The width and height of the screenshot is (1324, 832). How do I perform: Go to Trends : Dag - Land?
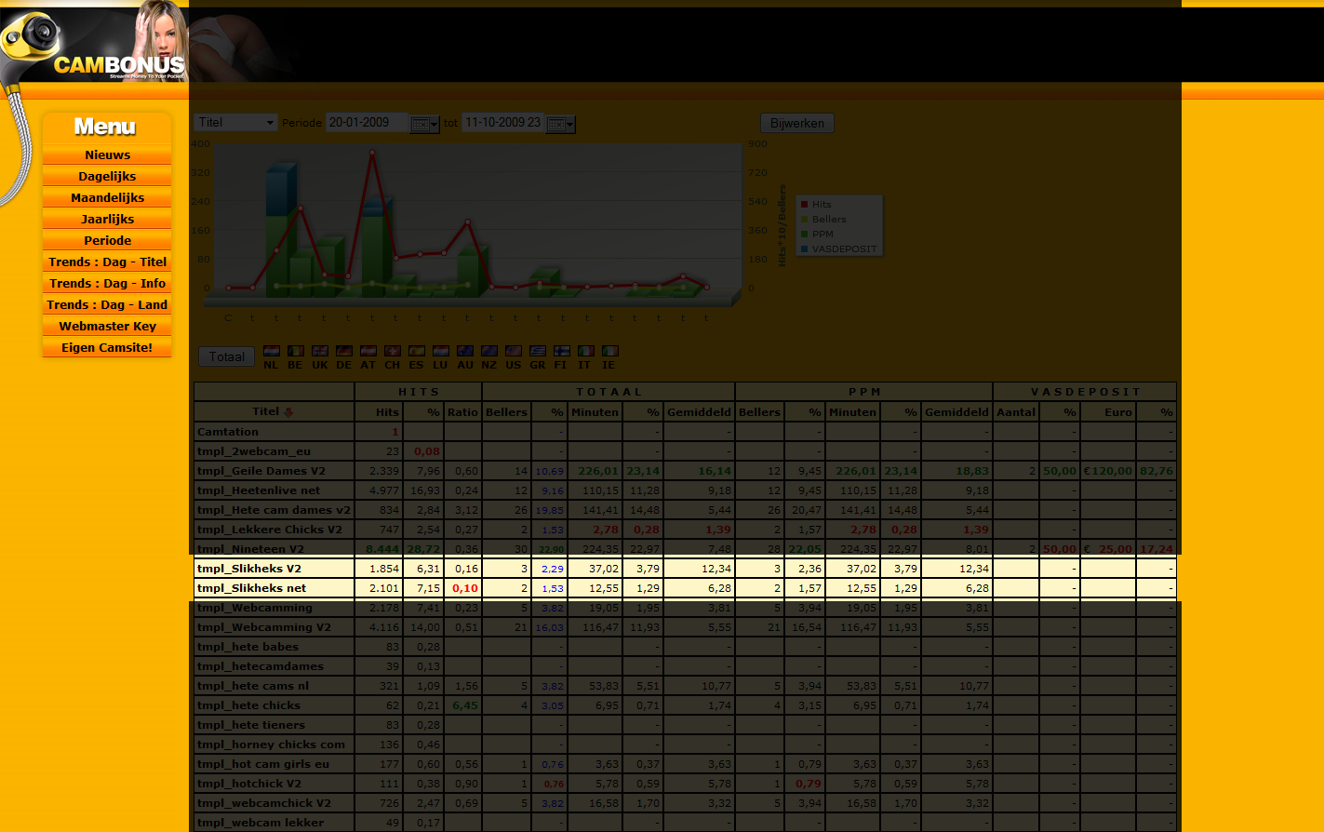coord(107,304)
